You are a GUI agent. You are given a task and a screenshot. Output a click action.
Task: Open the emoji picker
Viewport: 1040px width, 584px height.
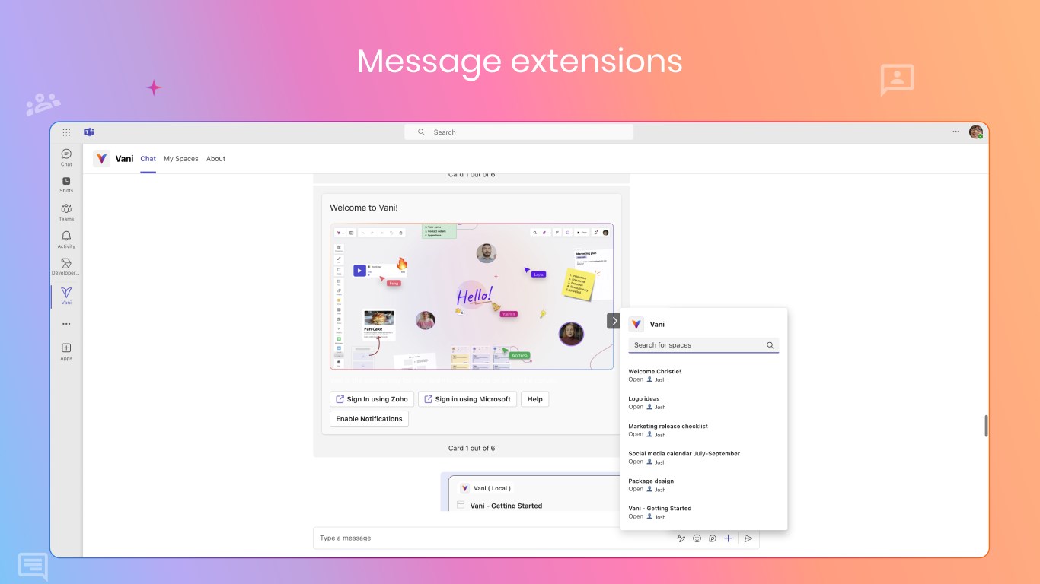point(697,538)
